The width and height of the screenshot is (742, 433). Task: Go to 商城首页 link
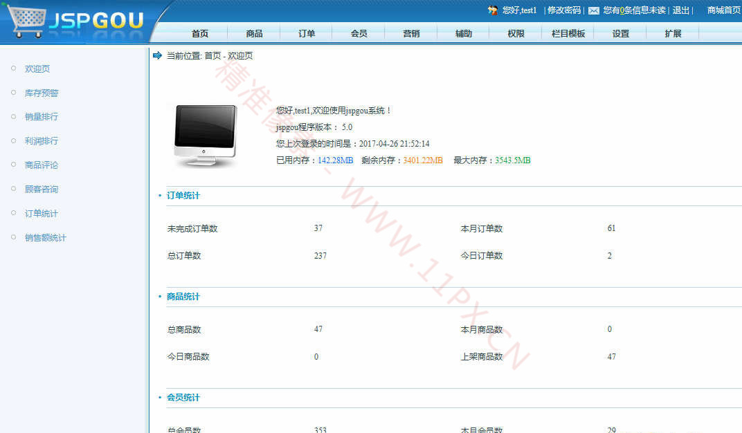coord(724,10)
